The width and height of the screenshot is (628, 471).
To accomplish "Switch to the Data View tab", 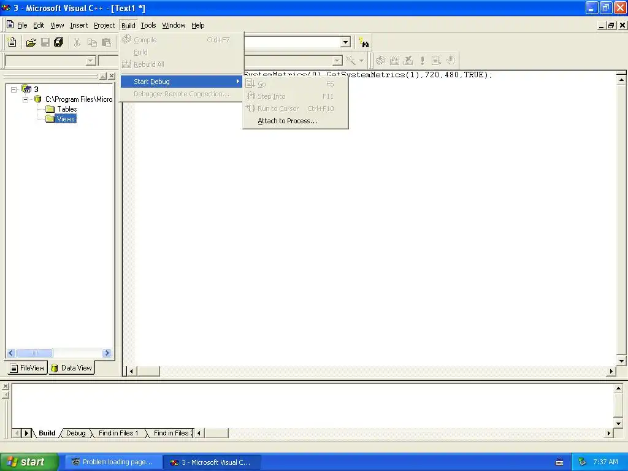I will pyautogui.click(x=72, y=368).
